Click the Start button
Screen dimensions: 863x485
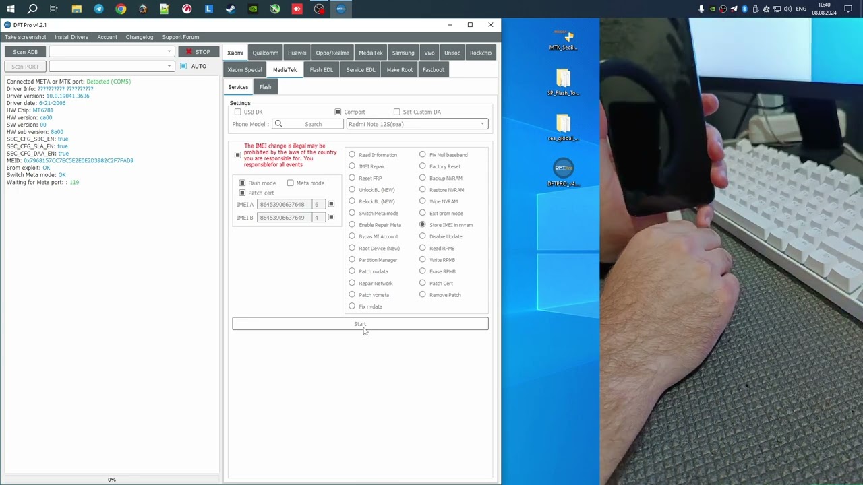point(360,324)
